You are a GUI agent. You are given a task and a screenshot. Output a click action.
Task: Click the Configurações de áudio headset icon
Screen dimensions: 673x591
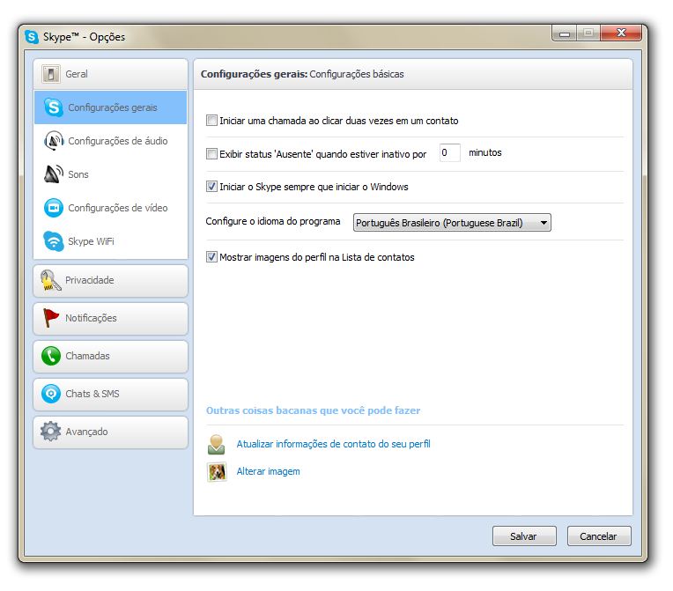54,141
